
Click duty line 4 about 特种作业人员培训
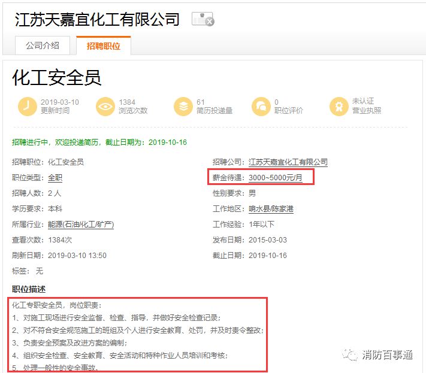pyautogui.click(x=120, y=355)
